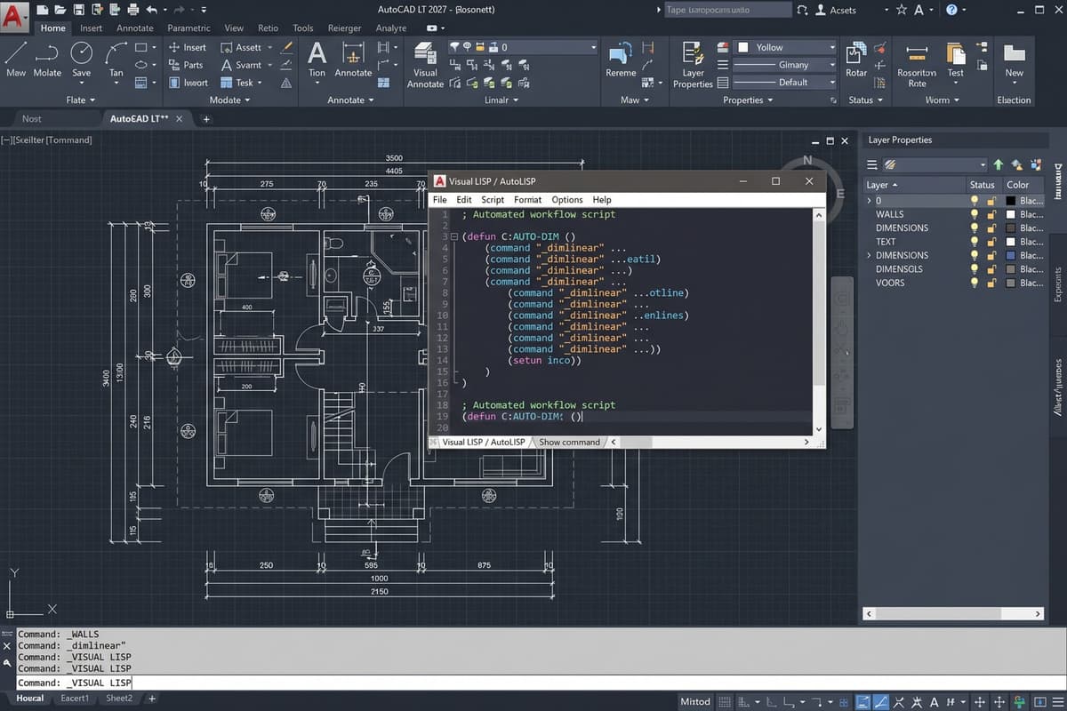
Task: Add a new layout with plus button
Action: point(152,699)
